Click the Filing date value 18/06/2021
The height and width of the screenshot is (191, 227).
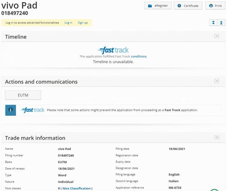click(177, 149)
